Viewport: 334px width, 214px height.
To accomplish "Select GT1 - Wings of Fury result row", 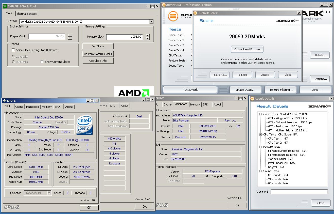I will click(x=288, y=118).
